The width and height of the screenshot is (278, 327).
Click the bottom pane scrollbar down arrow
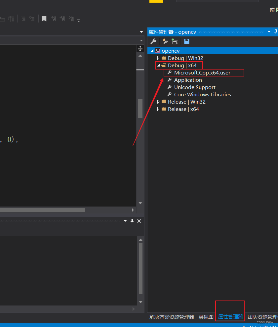(140, 302)
